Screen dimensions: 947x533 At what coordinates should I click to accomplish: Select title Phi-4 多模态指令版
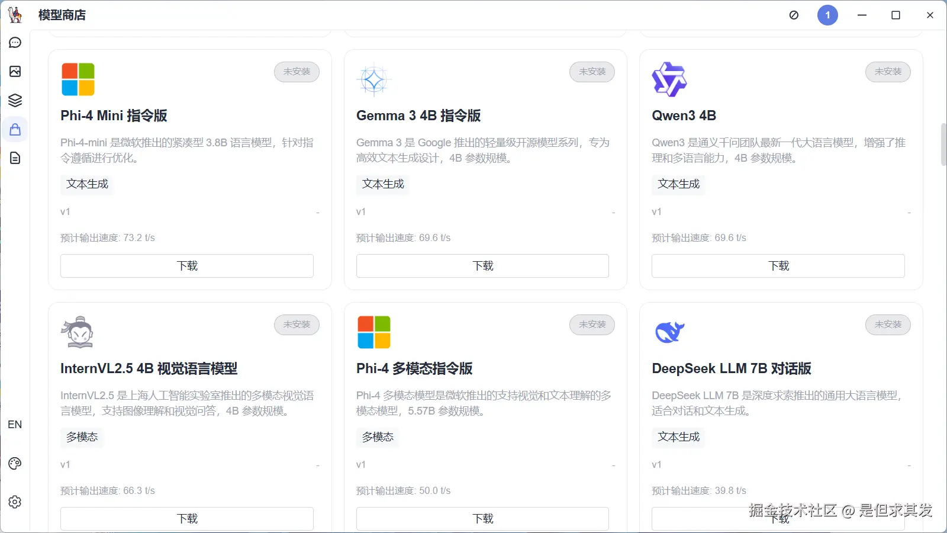(414, 368)
